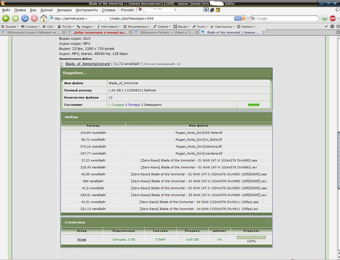Screen dimensions: 340x260
Task: Close the 'Добро пожаловать' tab
Action: [130, 33]
